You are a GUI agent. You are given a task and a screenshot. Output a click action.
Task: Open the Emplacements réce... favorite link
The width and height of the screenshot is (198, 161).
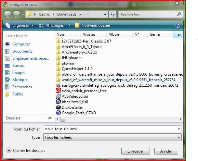coord(31,58)
